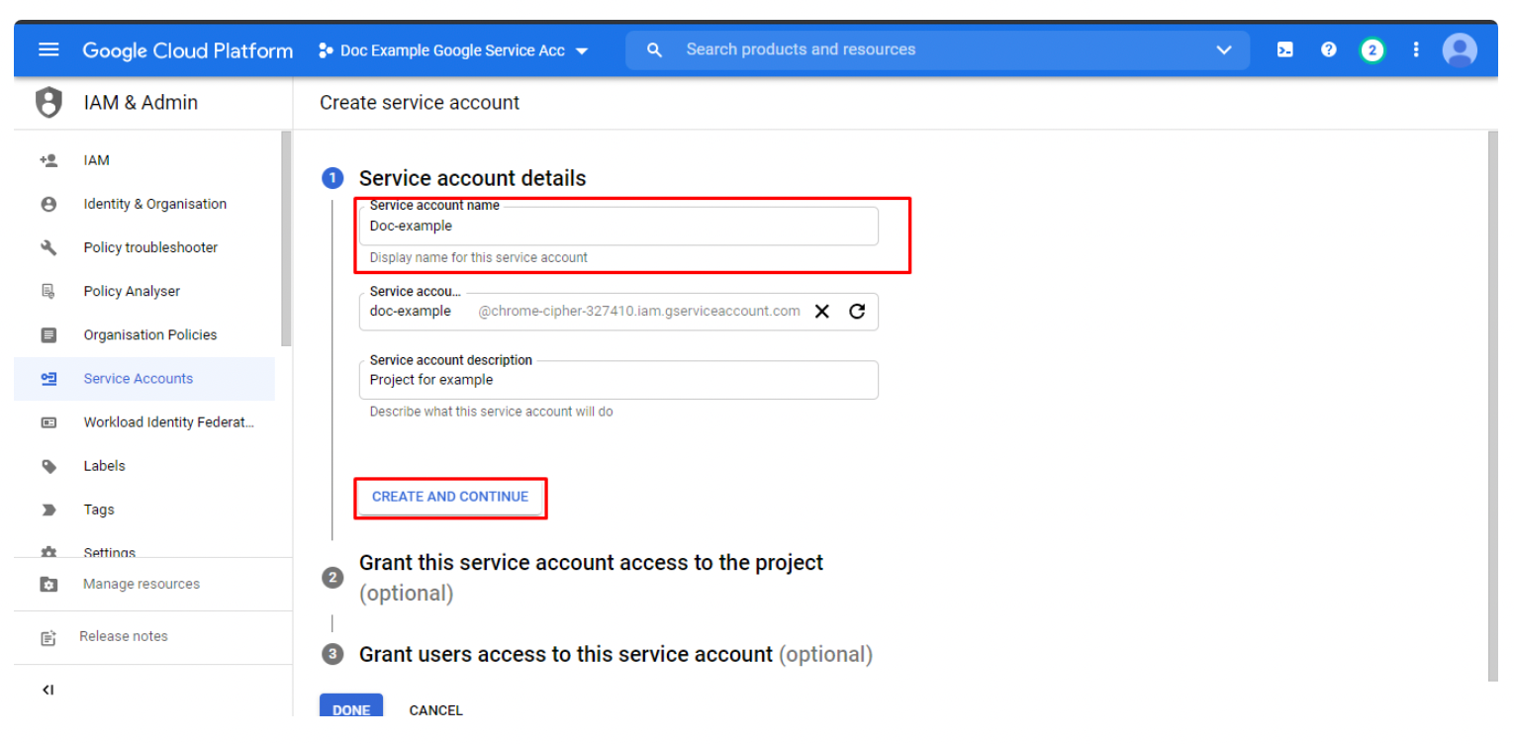Click the Service Accounts icon in sidebar

[48, 378]
